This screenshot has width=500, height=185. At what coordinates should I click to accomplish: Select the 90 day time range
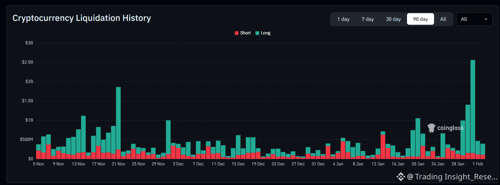420,19
